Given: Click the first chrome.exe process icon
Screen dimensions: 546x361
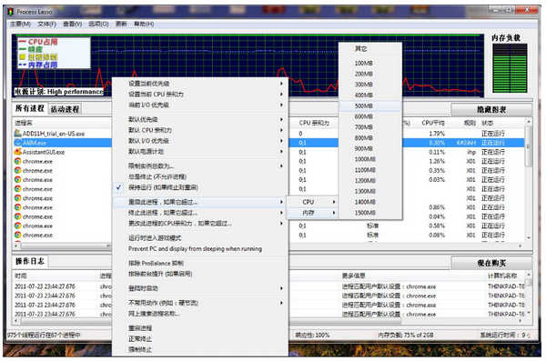Looking at the screenshot, I should [17, 161].
